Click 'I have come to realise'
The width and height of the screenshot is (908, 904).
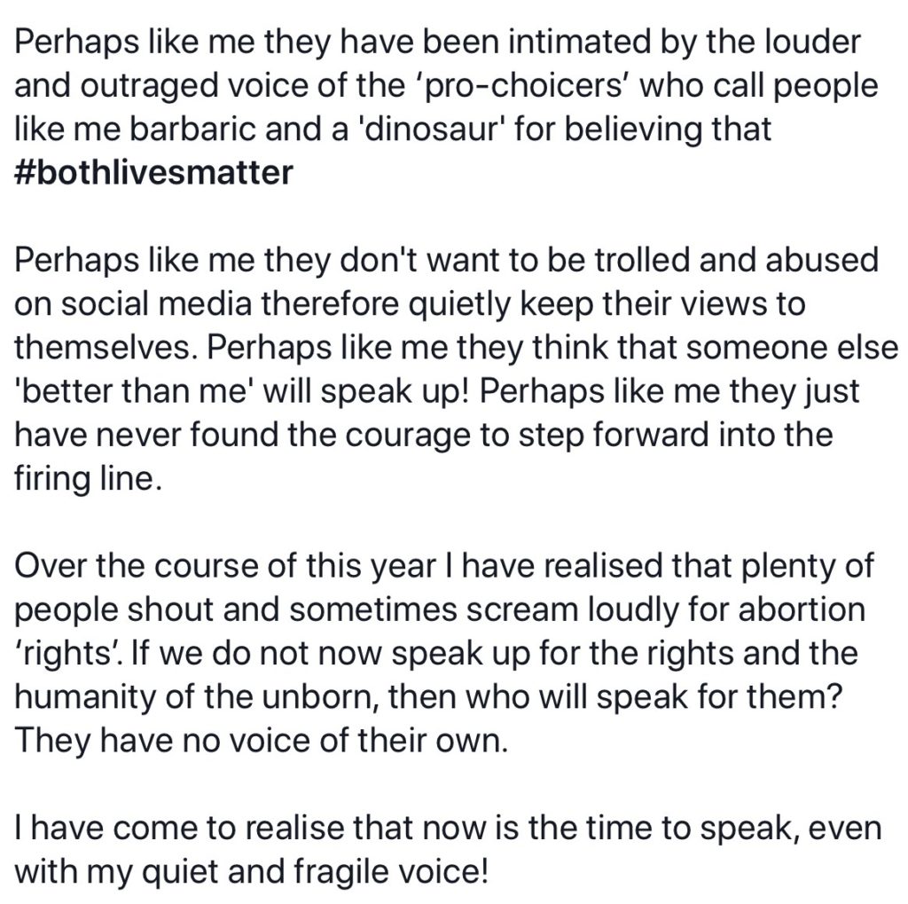[x=179, y=828]
